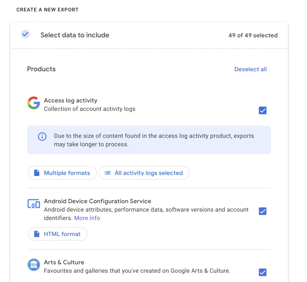Click the file icon in HTML format
Viewport: 307px width, 282px height.
[x=37, y=234]
